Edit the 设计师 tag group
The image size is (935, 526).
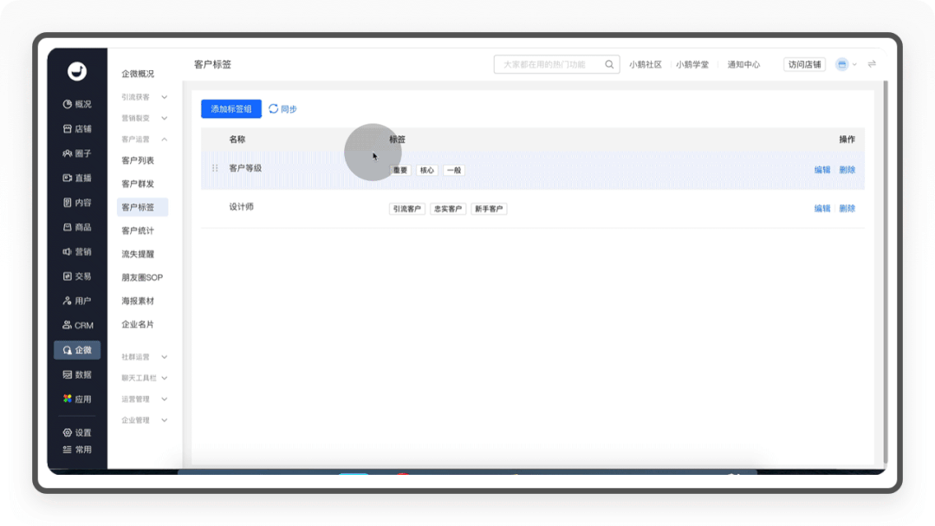(x=822, y=209)
